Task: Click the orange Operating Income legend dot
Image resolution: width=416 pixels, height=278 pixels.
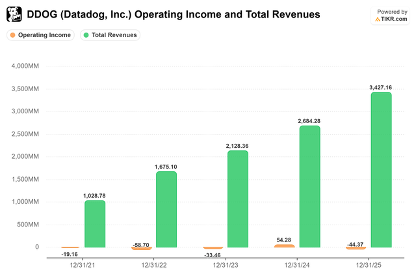Action: coord(12,35)
